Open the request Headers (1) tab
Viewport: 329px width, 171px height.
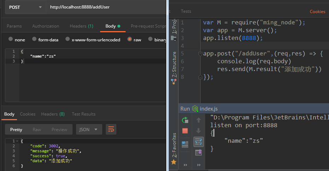click(x=81, y=26)
